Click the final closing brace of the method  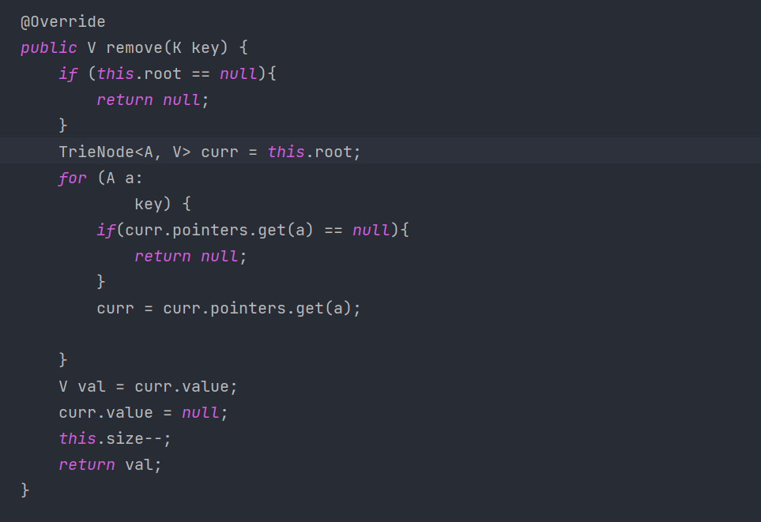point(25,490)
